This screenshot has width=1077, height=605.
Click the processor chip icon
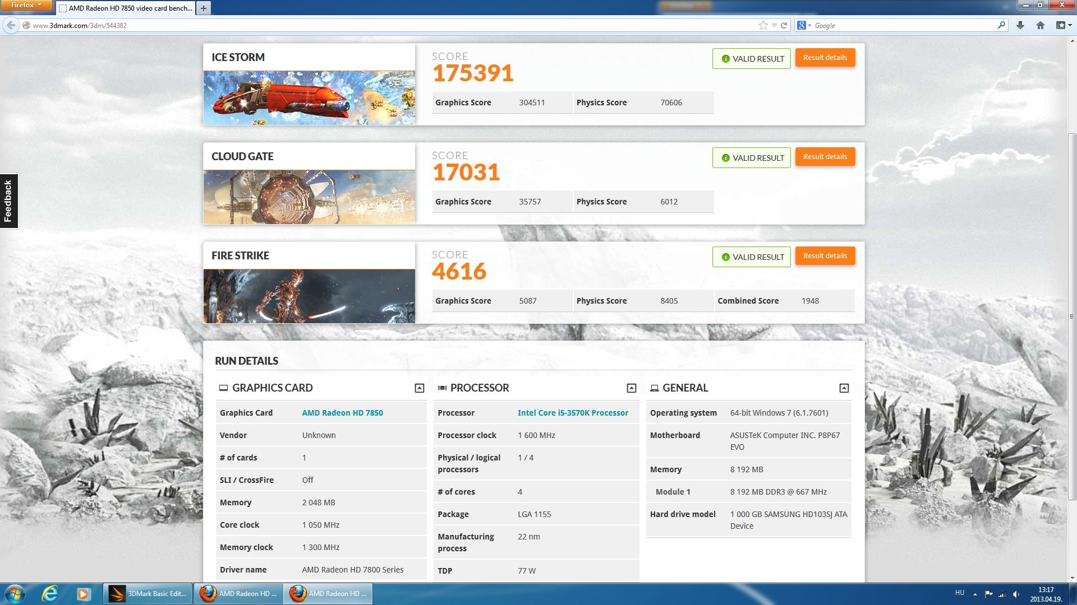tap(442, 388)
